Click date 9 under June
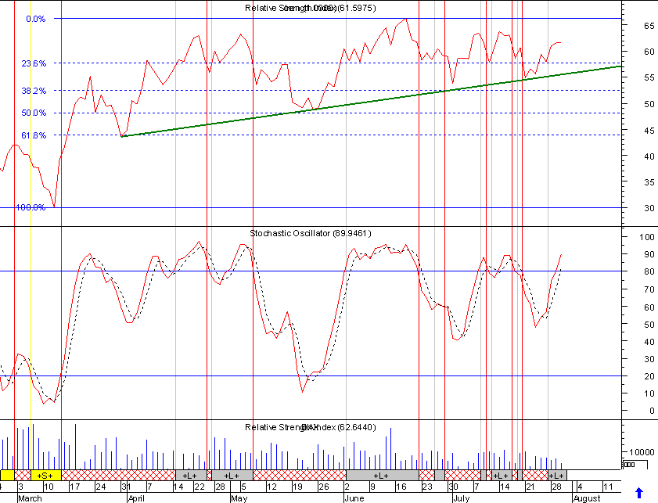 tap(372, 487)
